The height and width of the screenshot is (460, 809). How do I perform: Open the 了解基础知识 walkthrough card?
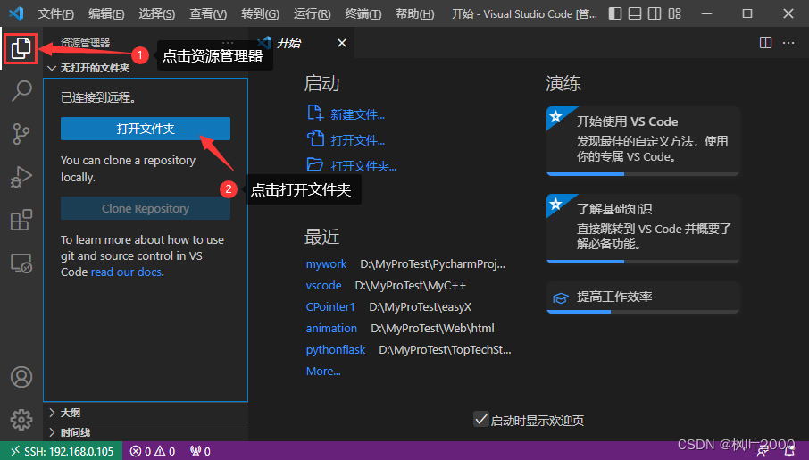click(x=643, y=228)
